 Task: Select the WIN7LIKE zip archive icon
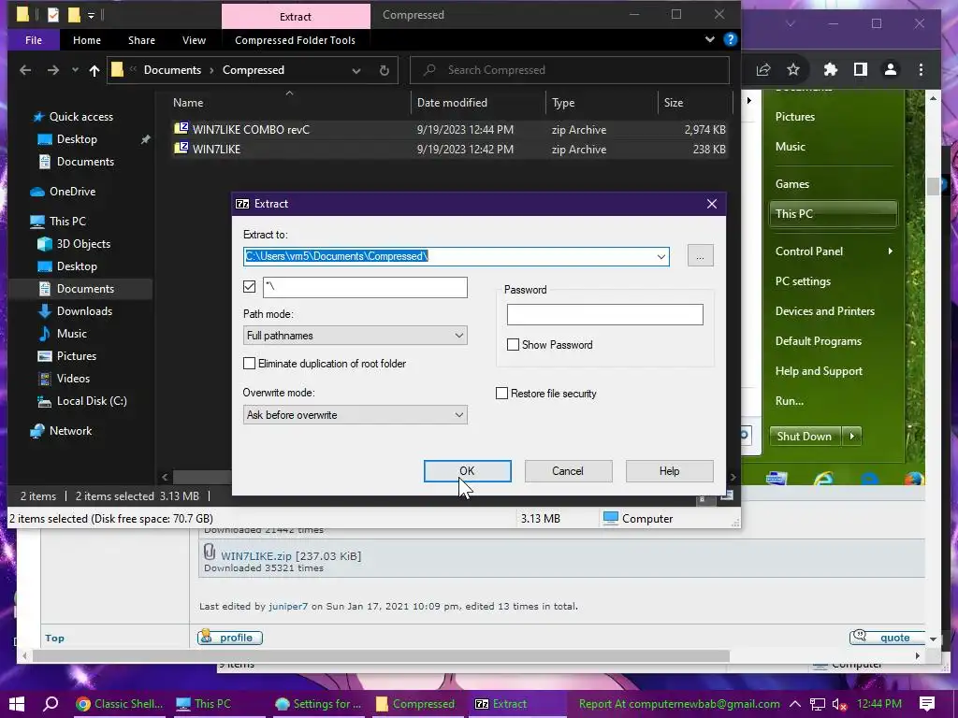coord(181,149)
